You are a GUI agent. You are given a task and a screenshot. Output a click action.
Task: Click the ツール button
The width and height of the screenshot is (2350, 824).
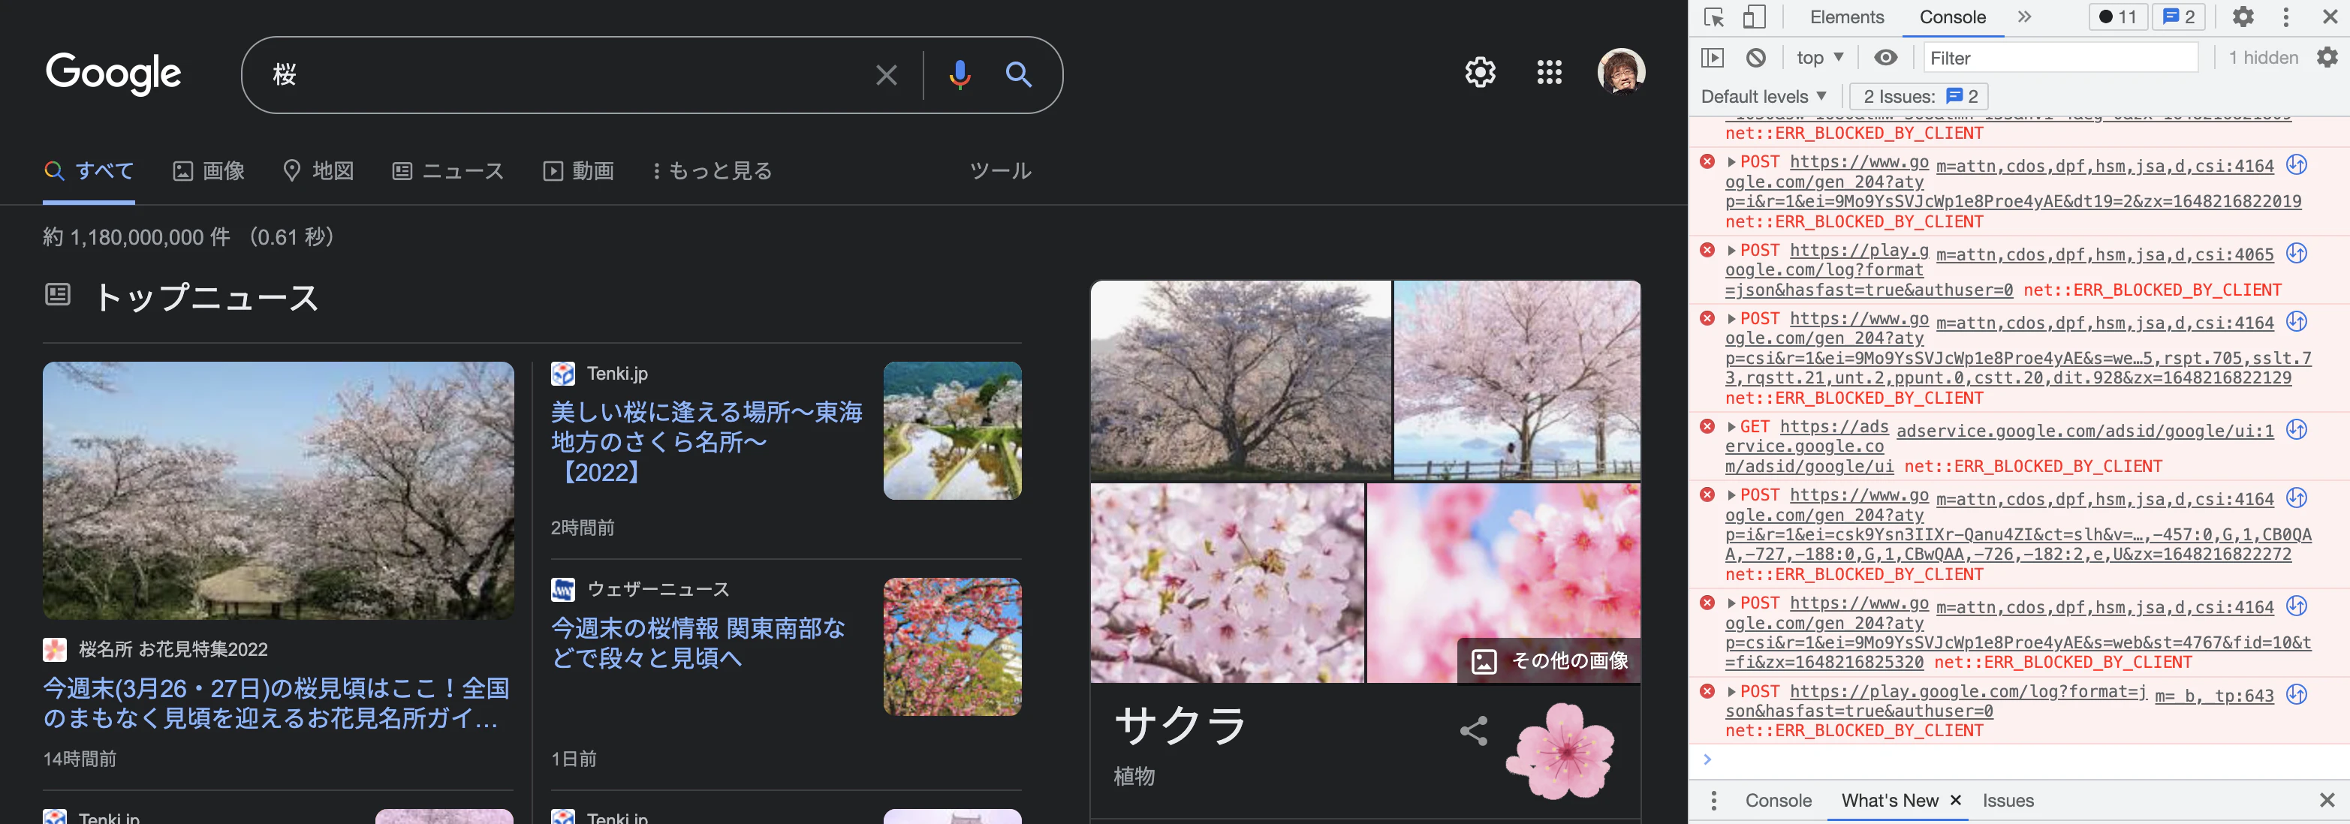(1000, 170)
